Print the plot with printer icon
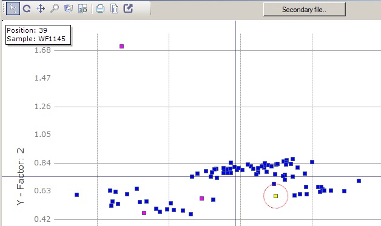This screenshot has width=381, height=226. [100, 9]
